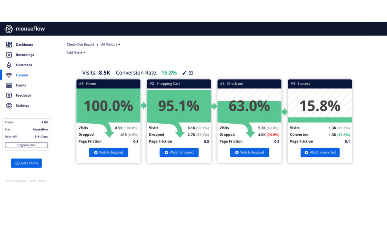Click the 419 (4.9%) dropped value

(x=129, y=135)
